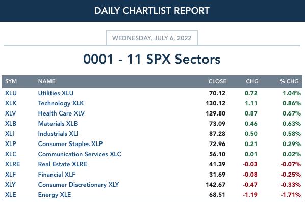This screenshot has height=202, width=305.
Task: Select the XLE symbol link
Action: [11, 195]
